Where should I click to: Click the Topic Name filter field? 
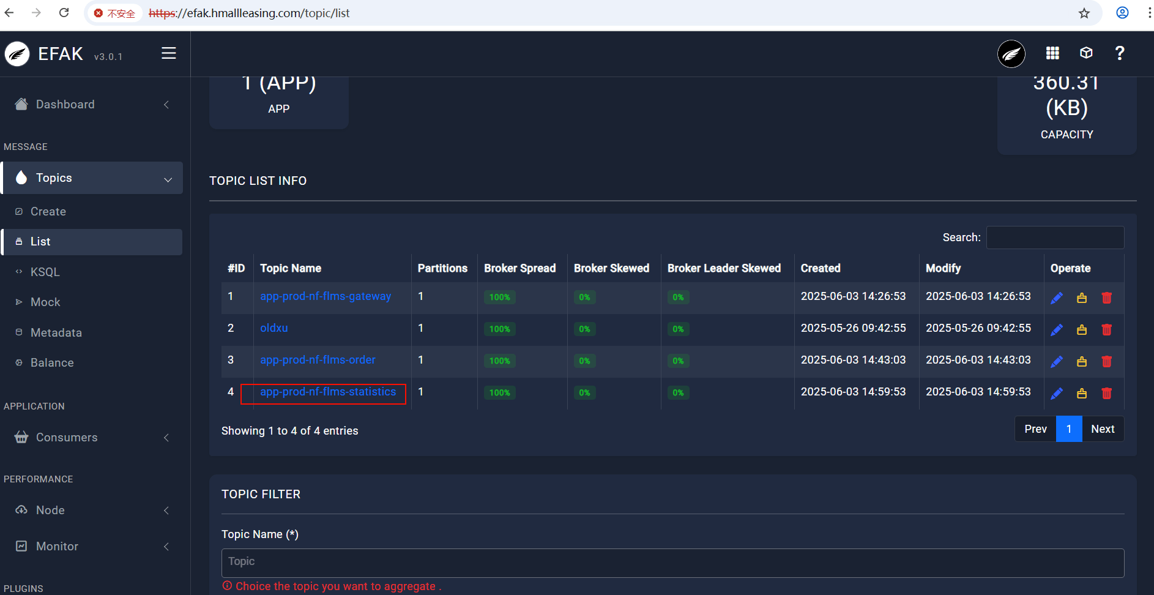point(672,562)
